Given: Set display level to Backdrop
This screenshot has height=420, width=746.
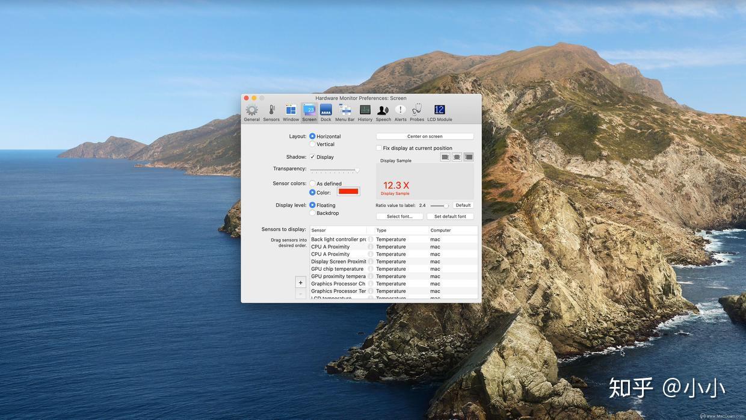Looking at the screenshot, I should (312, 212).
